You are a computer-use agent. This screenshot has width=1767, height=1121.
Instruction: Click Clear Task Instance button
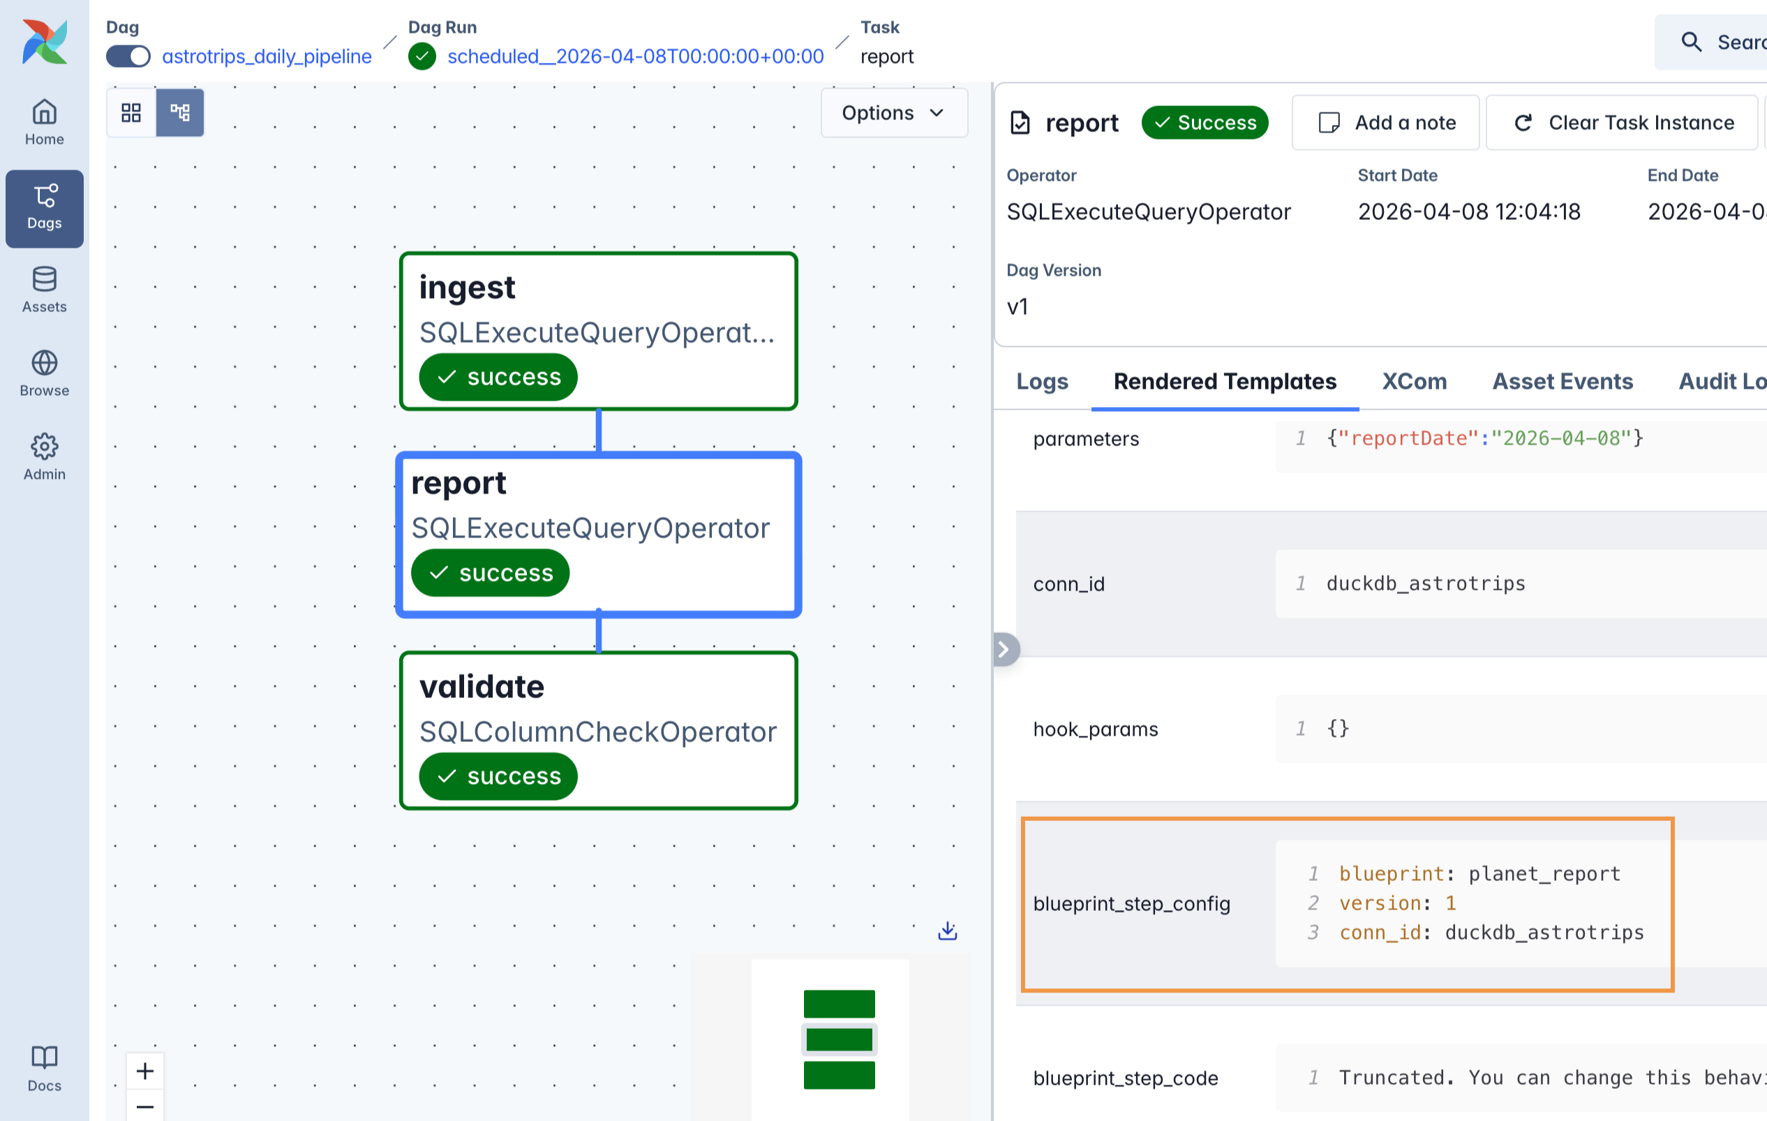tap(1623, 123)
